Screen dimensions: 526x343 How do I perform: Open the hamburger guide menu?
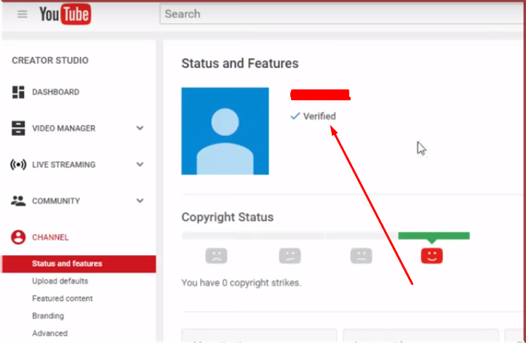(22, 15)
